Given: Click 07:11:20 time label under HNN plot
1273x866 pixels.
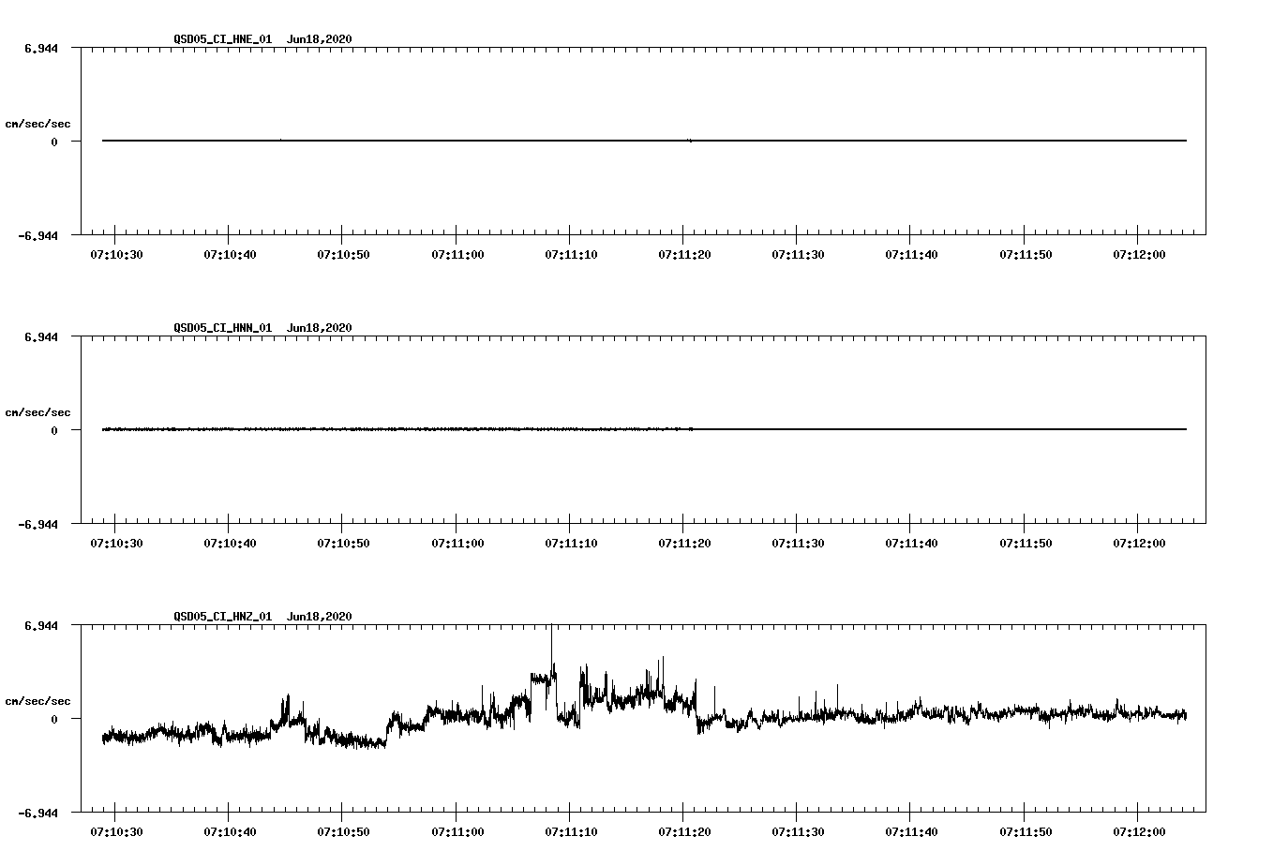Looking at the screenshot, I should pos(684,544).
